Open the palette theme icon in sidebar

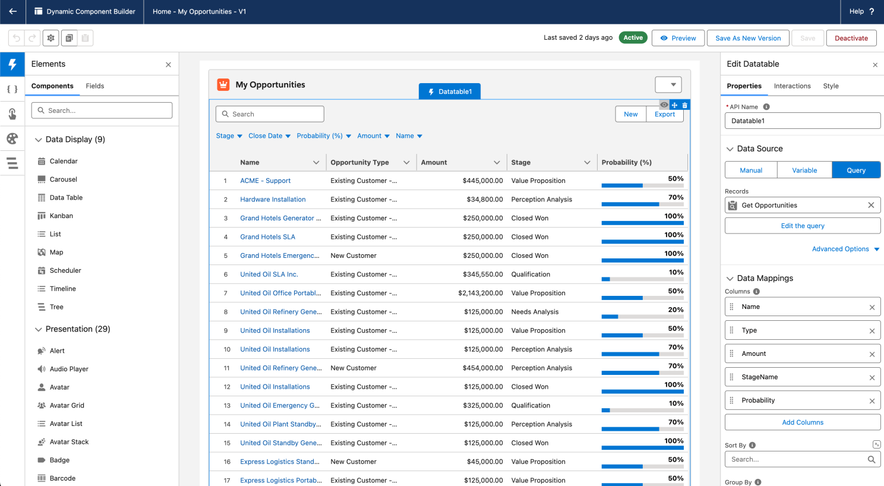(12, 138)
